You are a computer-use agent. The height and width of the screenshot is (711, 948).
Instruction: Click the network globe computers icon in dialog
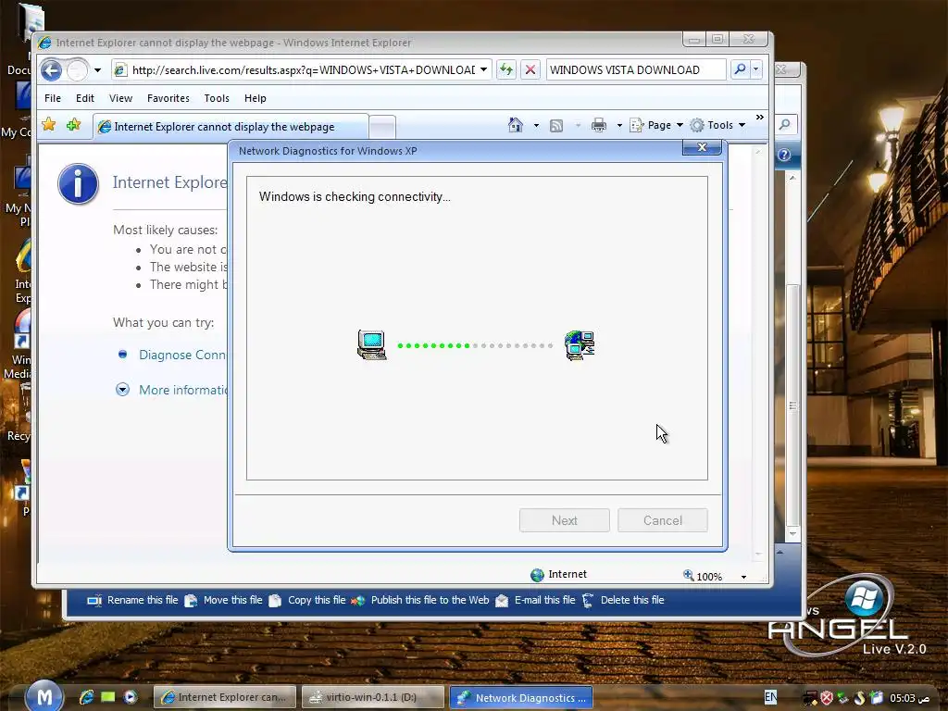580,345
